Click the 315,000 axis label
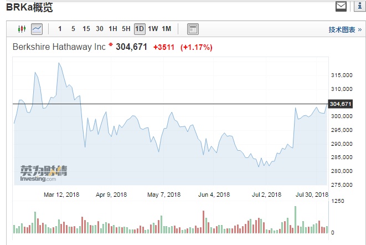Image resolution: width=366 pixels, height=245 pixels. click(x=342, y=75)
